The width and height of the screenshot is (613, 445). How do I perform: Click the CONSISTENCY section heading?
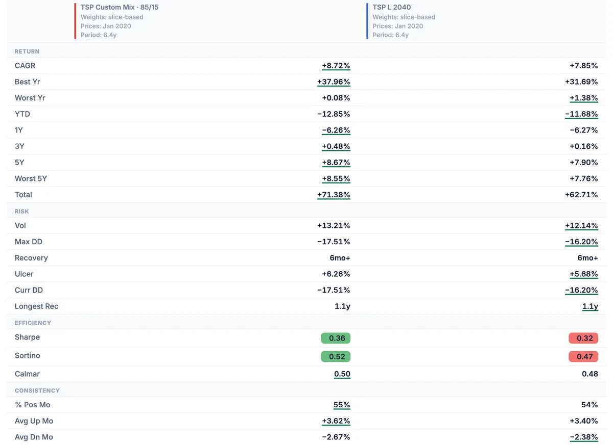point(37,390)
